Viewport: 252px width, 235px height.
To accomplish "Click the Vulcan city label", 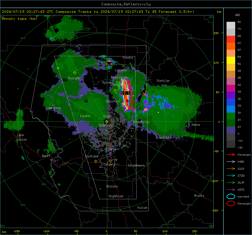I will 143,208.
